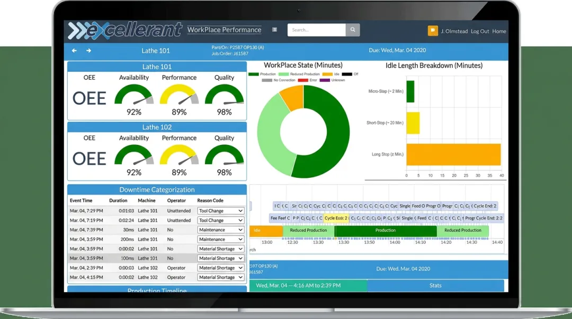Screen dimensions: 572x319
Task: Toggle Production legend in WorkPlace State chart
Action: (262, 74)
